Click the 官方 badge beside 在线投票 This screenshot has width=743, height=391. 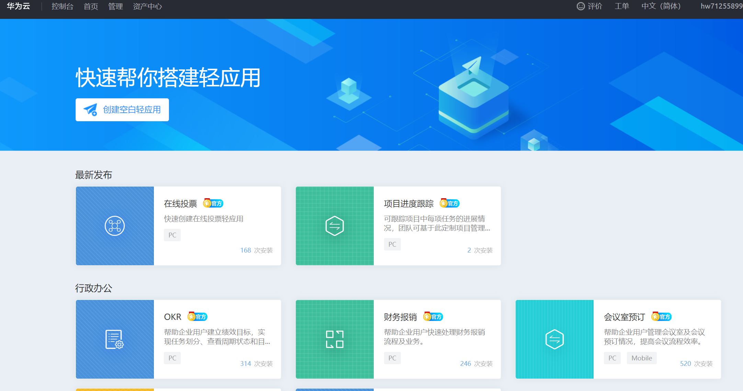point(213,203)
